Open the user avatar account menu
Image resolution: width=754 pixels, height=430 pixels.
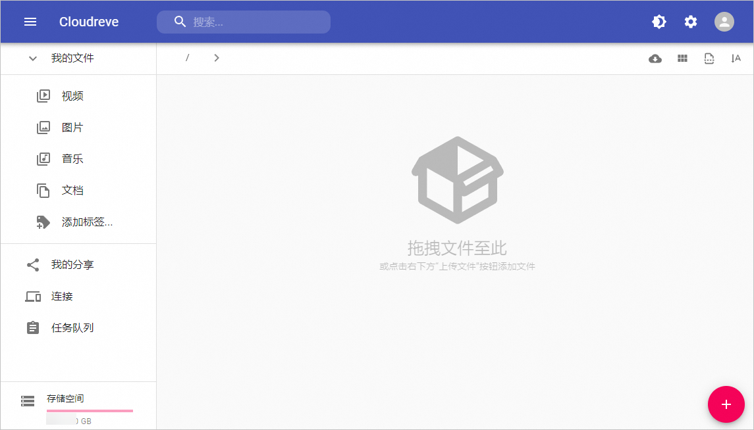(x=724, y=22)
